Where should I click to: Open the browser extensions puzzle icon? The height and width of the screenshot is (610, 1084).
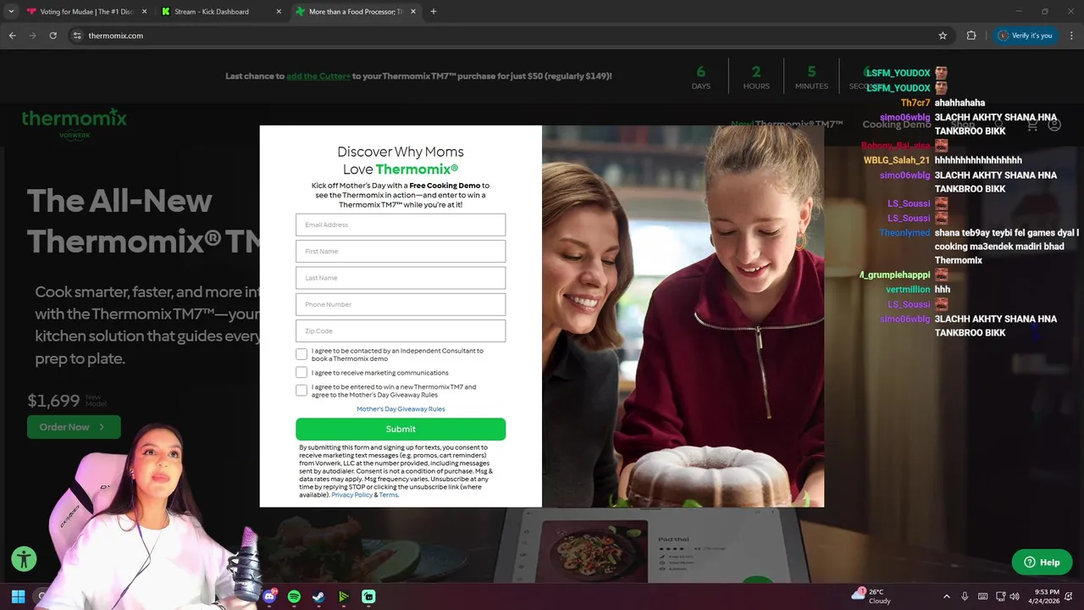[x=971, y=36]
